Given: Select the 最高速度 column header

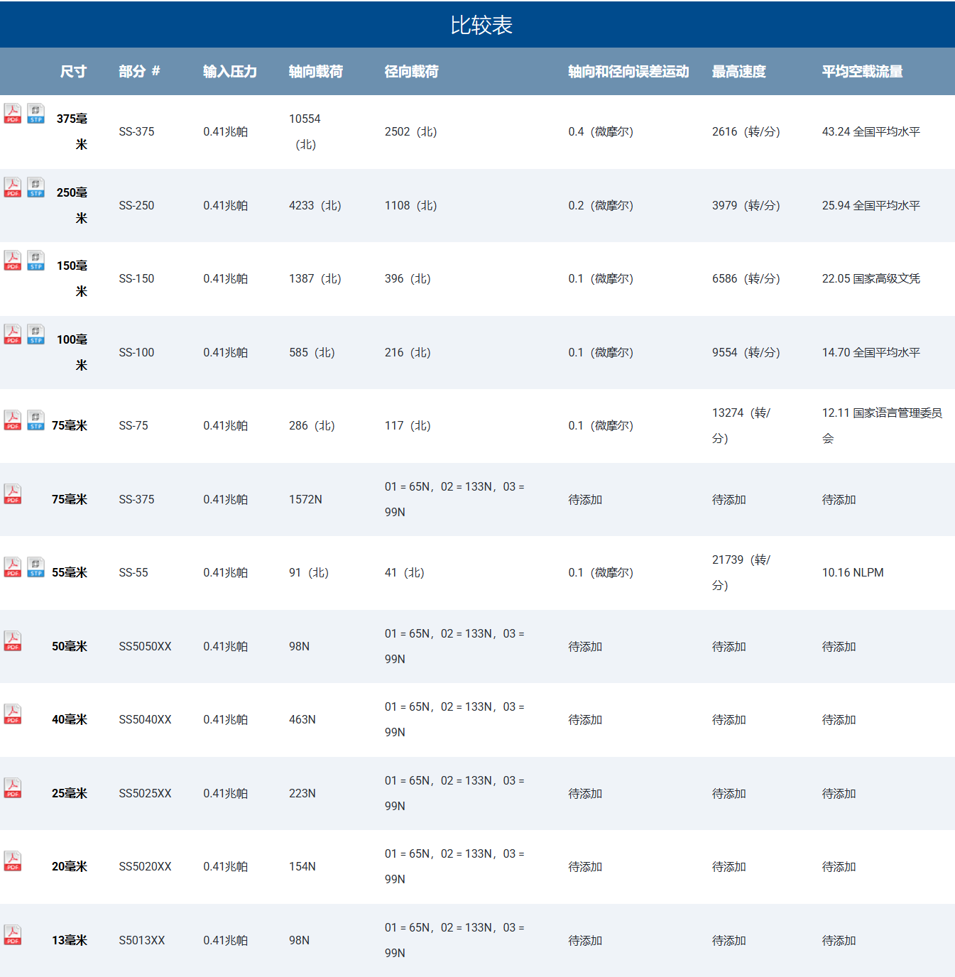Looking at the screenshot, I should click(x=738, y=72).
